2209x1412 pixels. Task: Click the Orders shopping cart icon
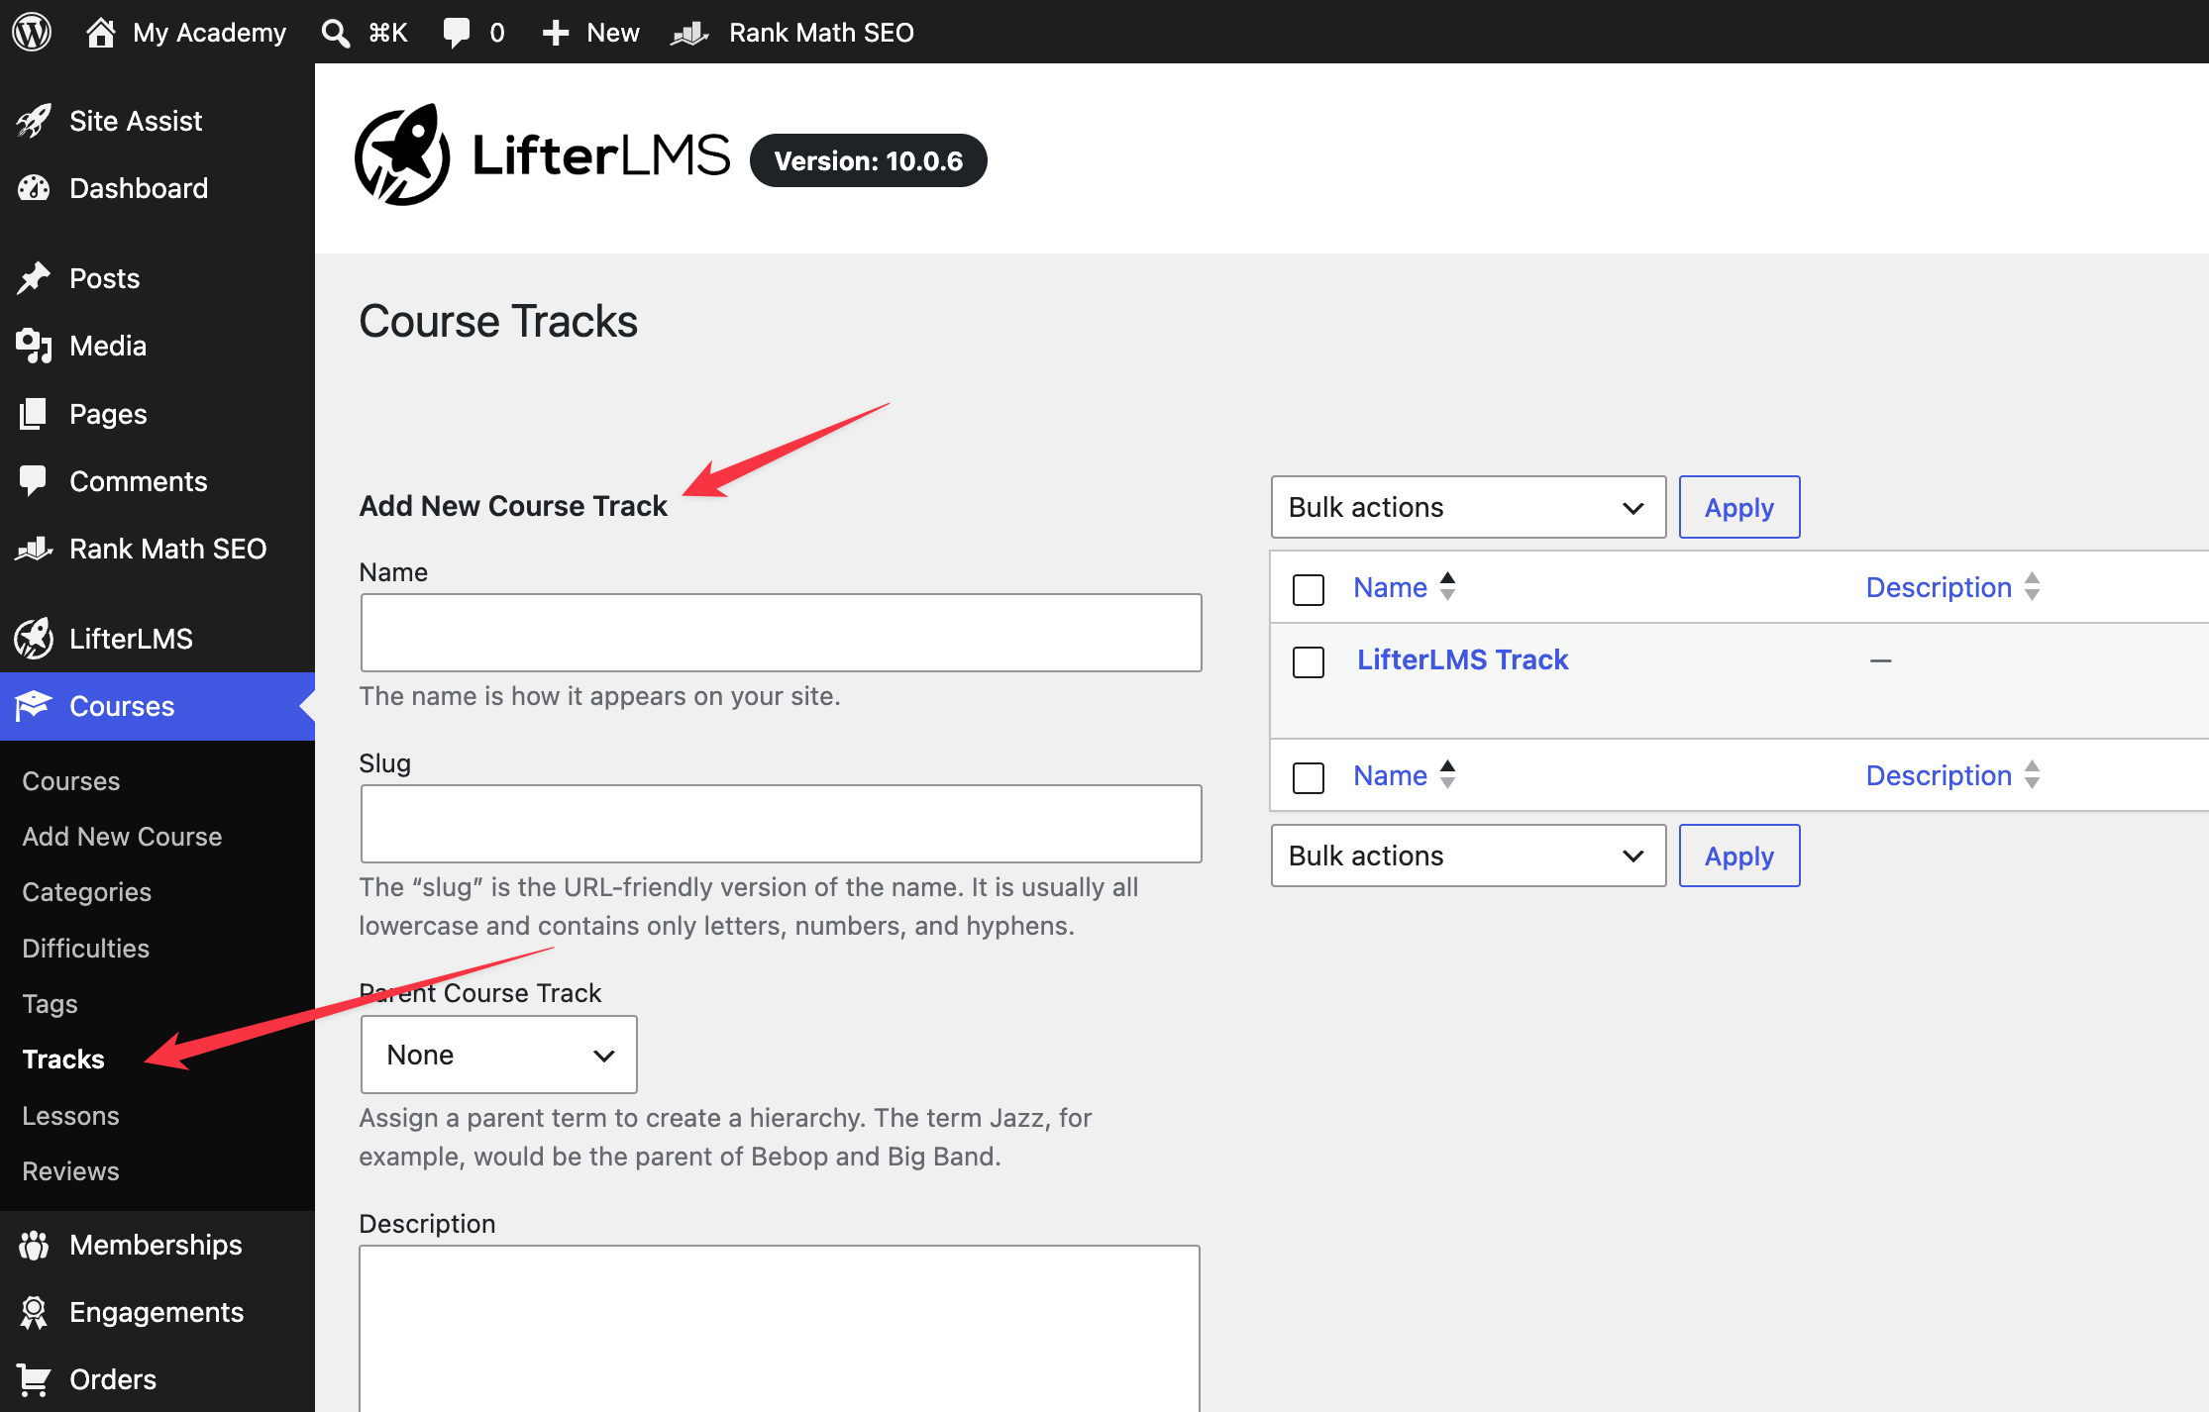pyautogui.click(x=34, y=1379)
